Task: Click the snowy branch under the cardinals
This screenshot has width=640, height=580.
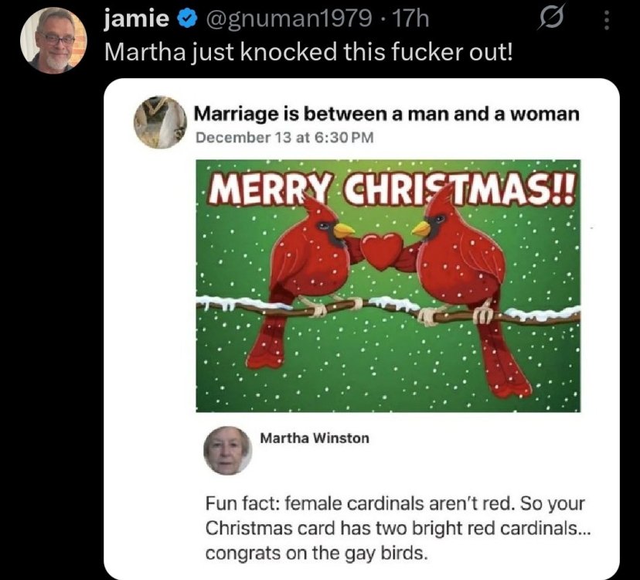Action: [x=388, y=309]
